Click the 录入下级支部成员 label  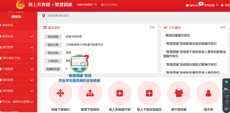(149, 109)
